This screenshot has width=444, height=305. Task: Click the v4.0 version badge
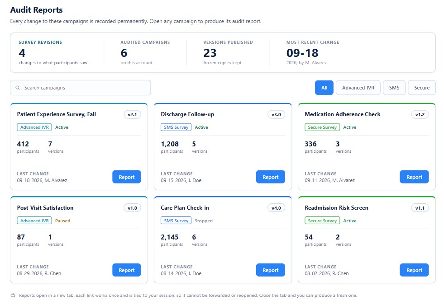pyautogui.click(x=276, y=208)
